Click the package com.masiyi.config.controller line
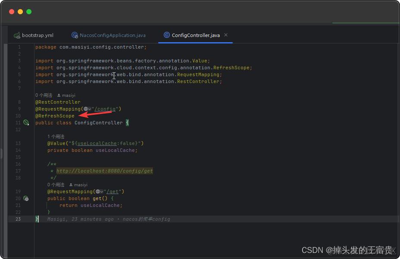The height and width of the screenshot is (259, 400). [91, 47]
